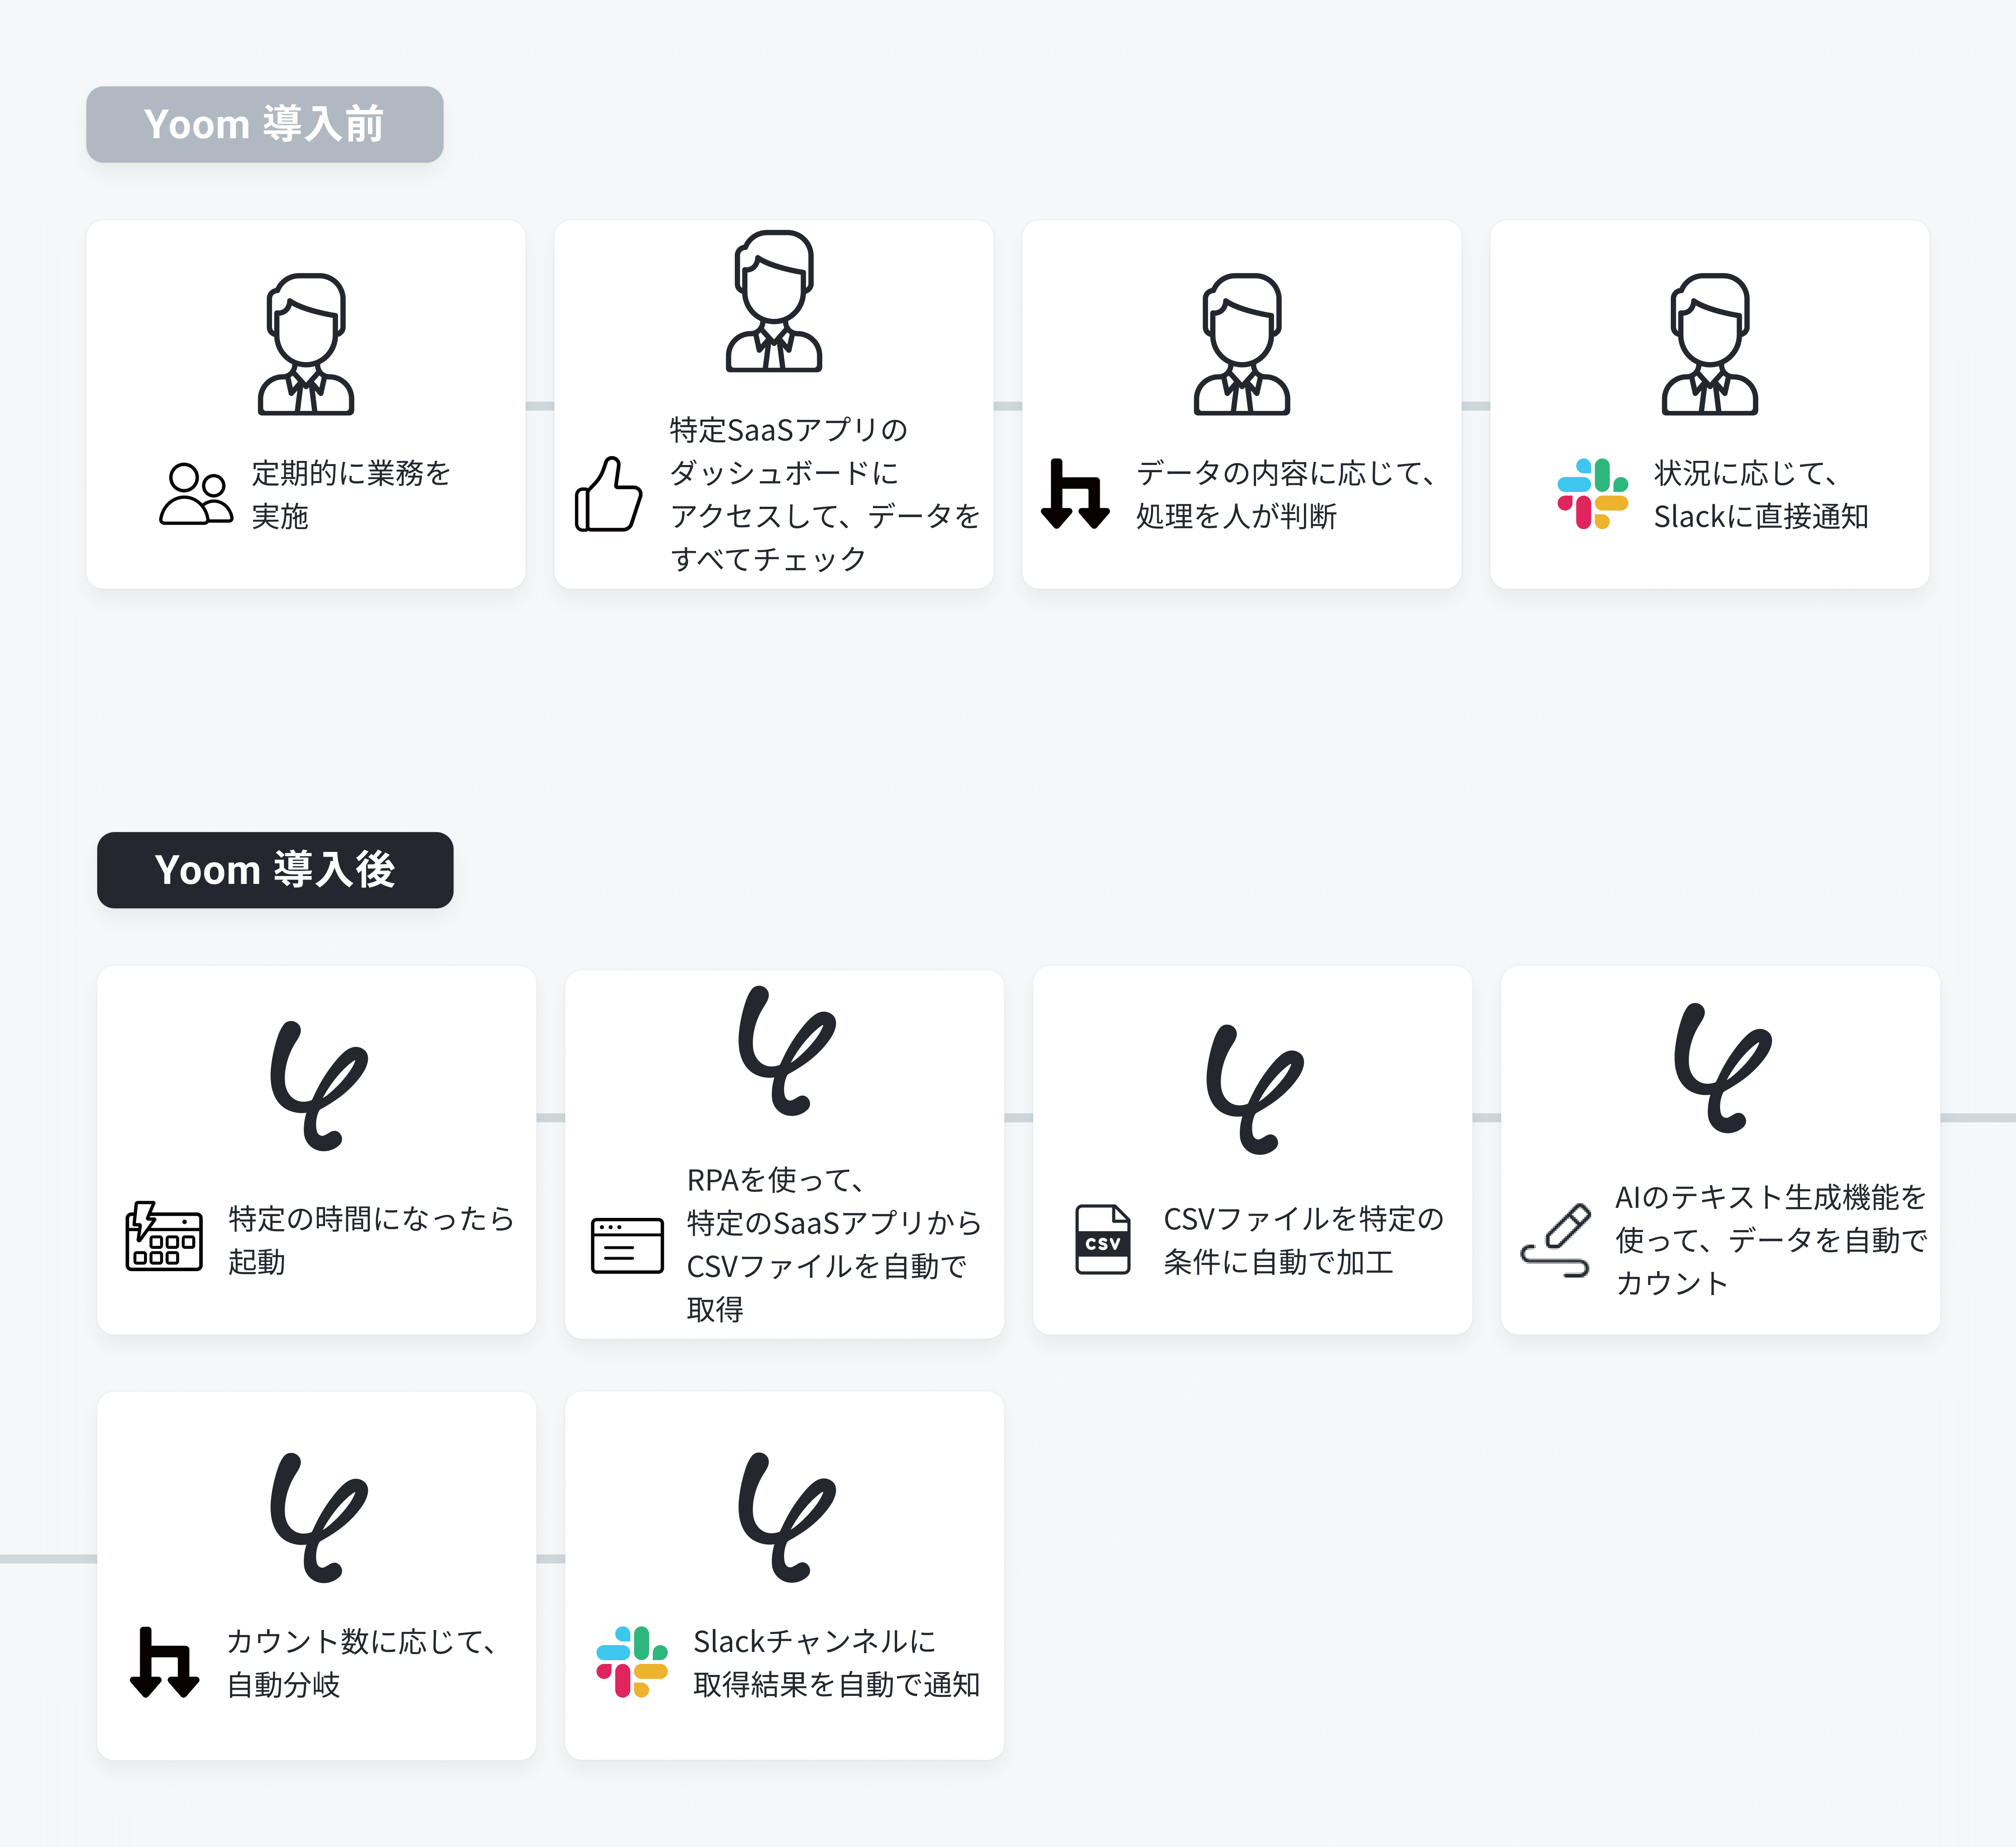
Task: Click the browser window RPA icon
Action: [x=627, y=1244]
